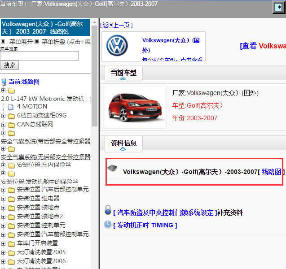Select 大灯清洗装置2006 tree item
This screenshot has height=269, width=286.
coord(41,261)
